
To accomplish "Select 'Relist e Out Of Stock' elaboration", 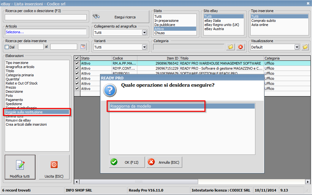I will click(x=37, y=83).
